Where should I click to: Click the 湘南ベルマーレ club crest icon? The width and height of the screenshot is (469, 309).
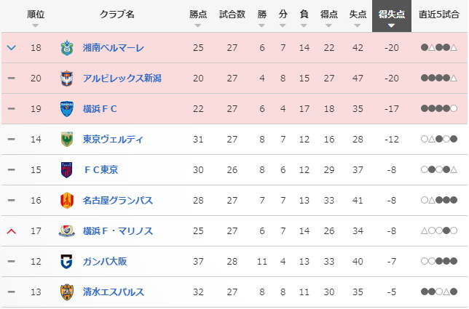coord(67,48)
